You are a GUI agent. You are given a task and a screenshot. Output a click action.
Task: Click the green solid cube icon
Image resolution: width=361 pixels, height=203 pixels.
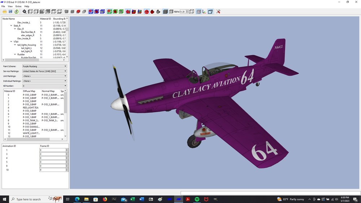pyautogui.click(x=121, y=12)
